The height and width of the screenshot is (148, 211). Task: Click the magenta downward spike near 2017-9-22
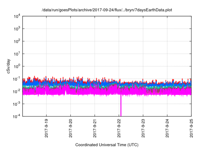[121, 106]
